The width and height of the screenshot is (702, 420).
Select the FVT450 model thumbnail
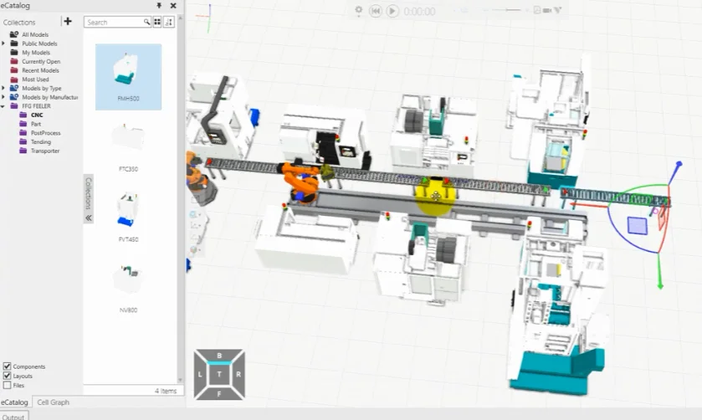(128, 218)
